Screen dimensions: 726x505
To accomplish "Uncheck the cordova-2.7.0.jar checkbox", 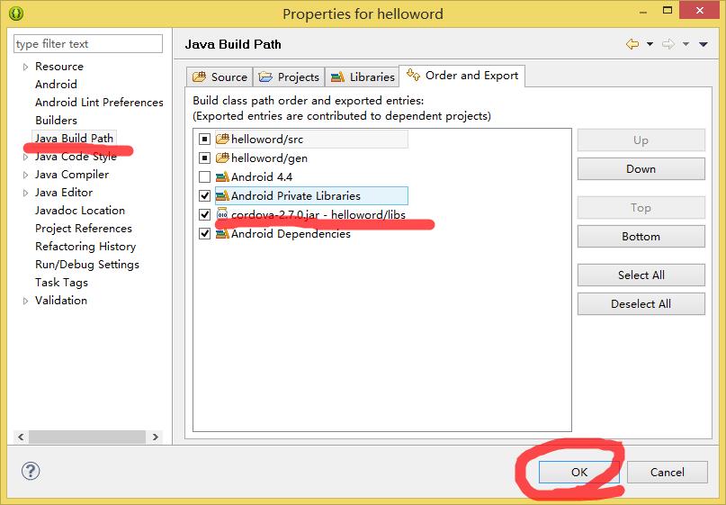I will [204, 214].
